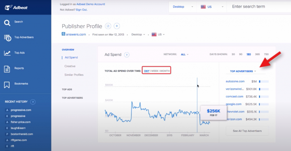Click the K badge beside laugh&learn
This screenshot has width=291, height=151.
click(x=7, y=128)
